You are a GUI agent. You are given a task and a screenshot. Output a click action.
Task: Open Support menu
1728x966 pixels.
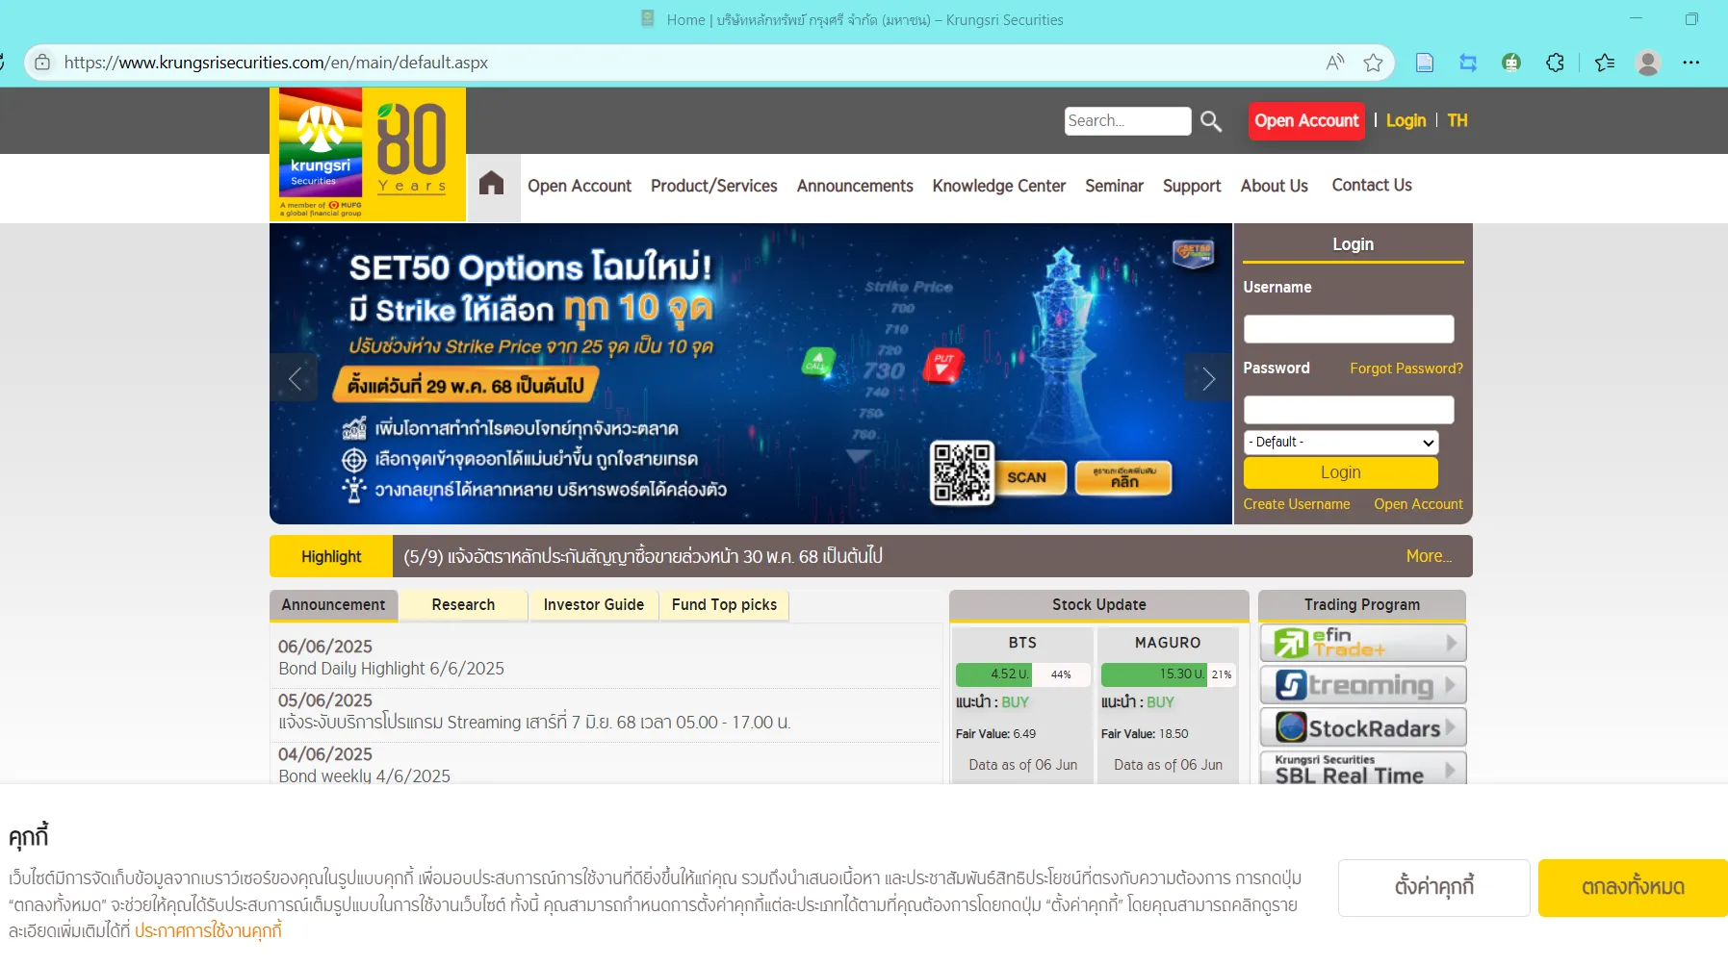pos(1192,186)
